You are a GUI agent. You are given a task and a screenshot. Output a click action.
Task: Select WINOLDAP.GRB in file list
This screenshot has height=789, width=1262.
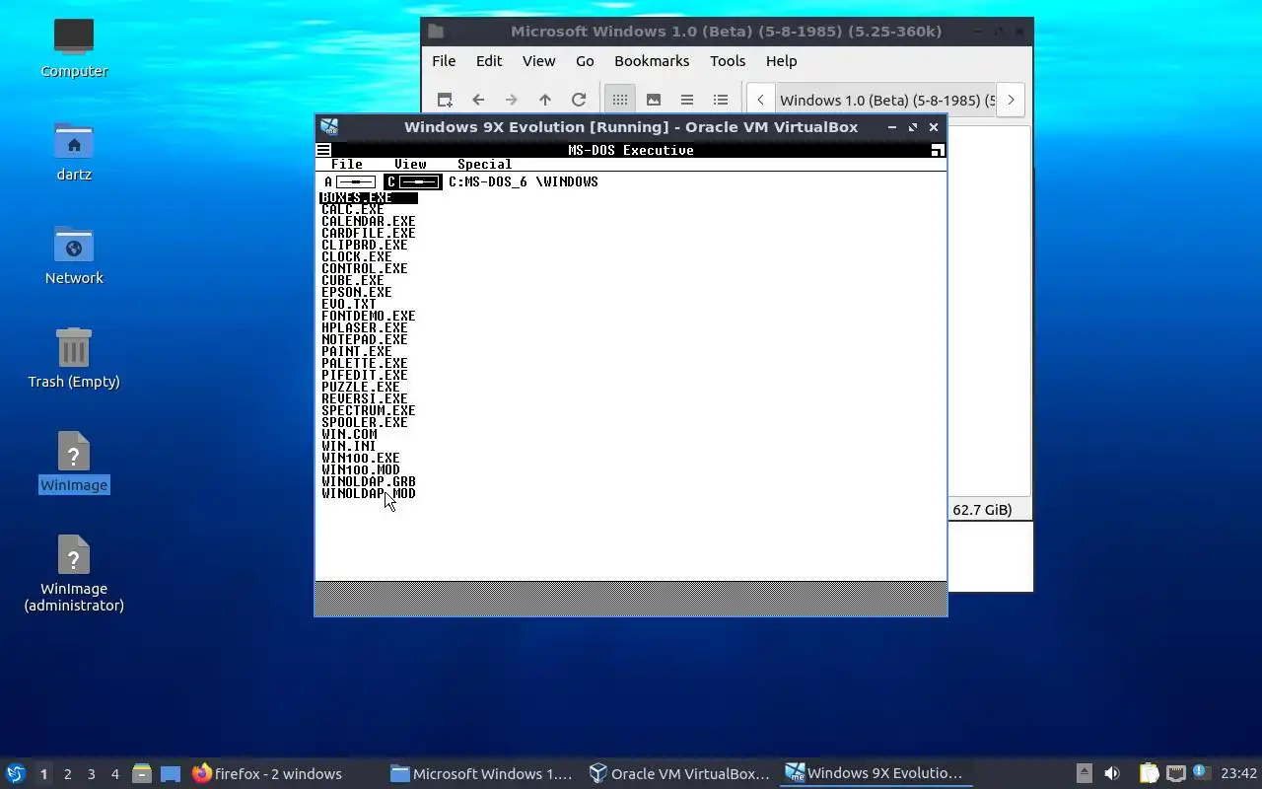pos(368,481)
